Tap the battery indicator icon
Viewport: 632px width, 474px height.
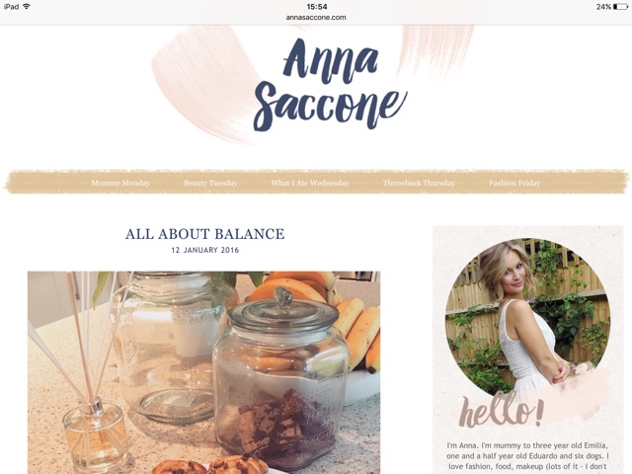click(x=620, y=7)
